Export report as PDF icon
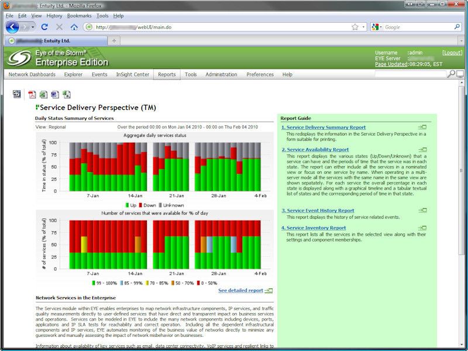This screenshot has width=468, height=351. [x=32, y=94]
